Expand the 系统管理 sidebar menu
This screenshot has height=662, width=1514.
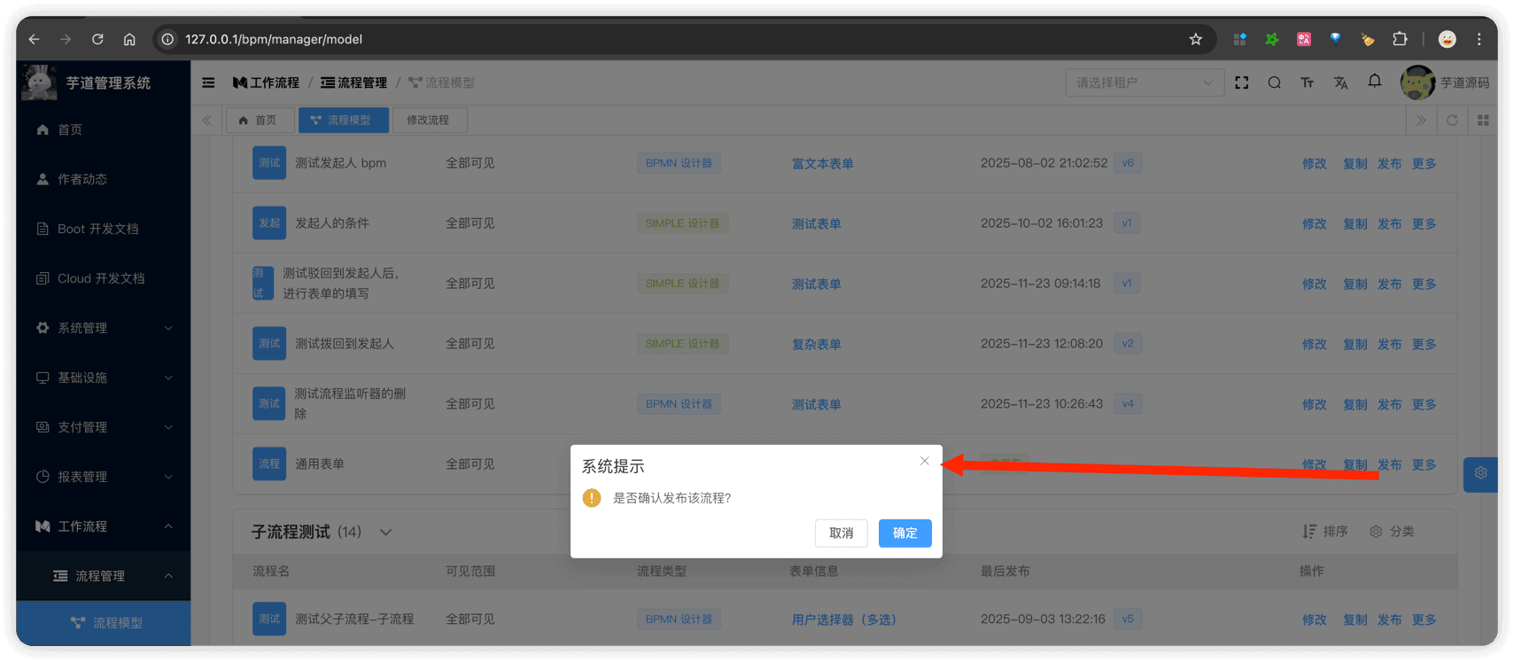pyautogui.click(x=104, y=328)
